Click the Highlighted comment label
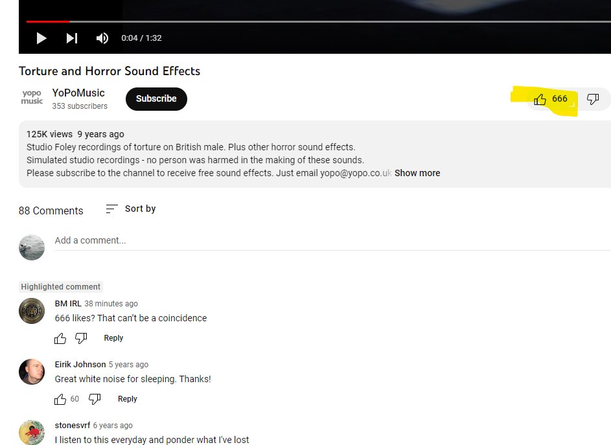 pos(60,287)
